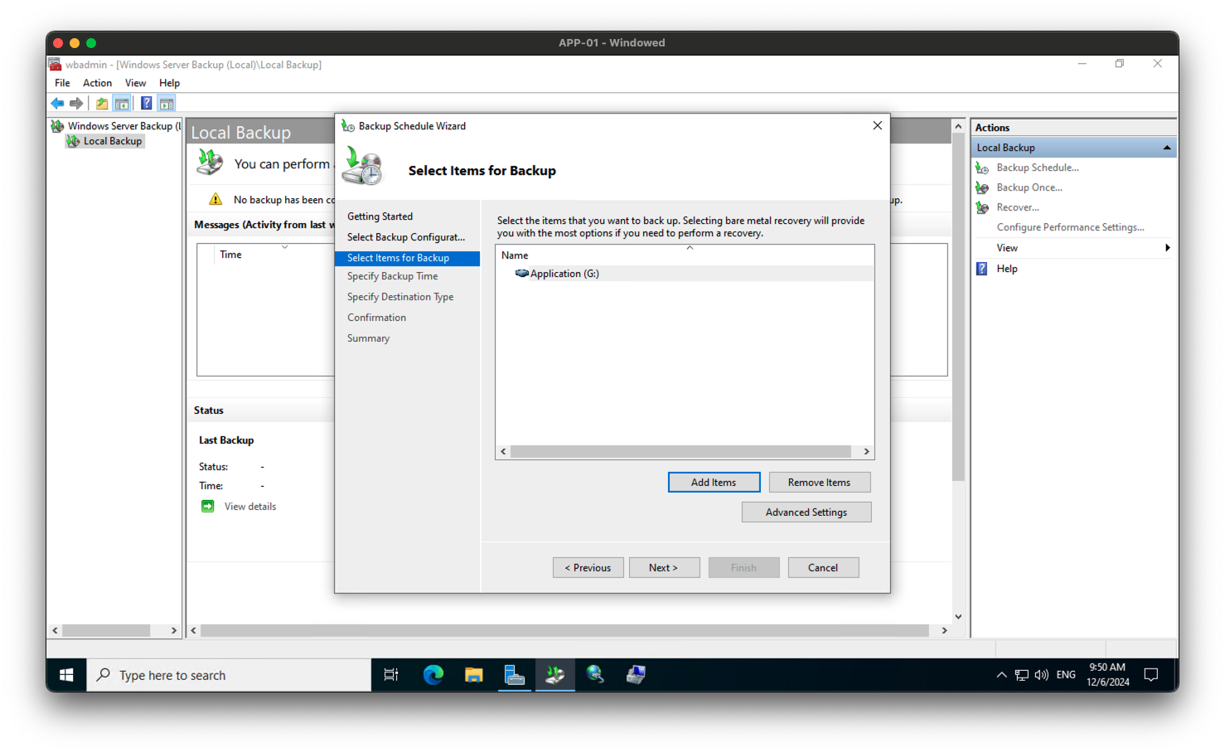Screen dimensions: 1225x753
Task: Toggle the action pane visibility toolbar icon
Action: point(167,102)
